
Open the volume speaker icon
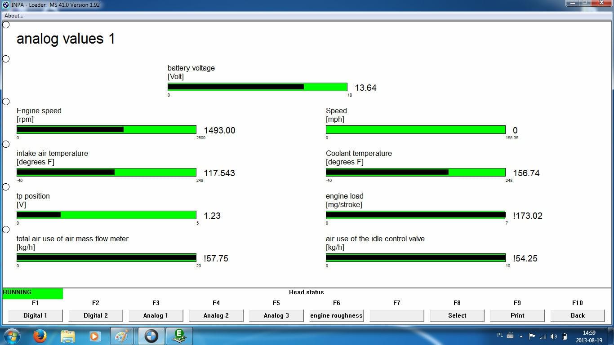[554, 336]
